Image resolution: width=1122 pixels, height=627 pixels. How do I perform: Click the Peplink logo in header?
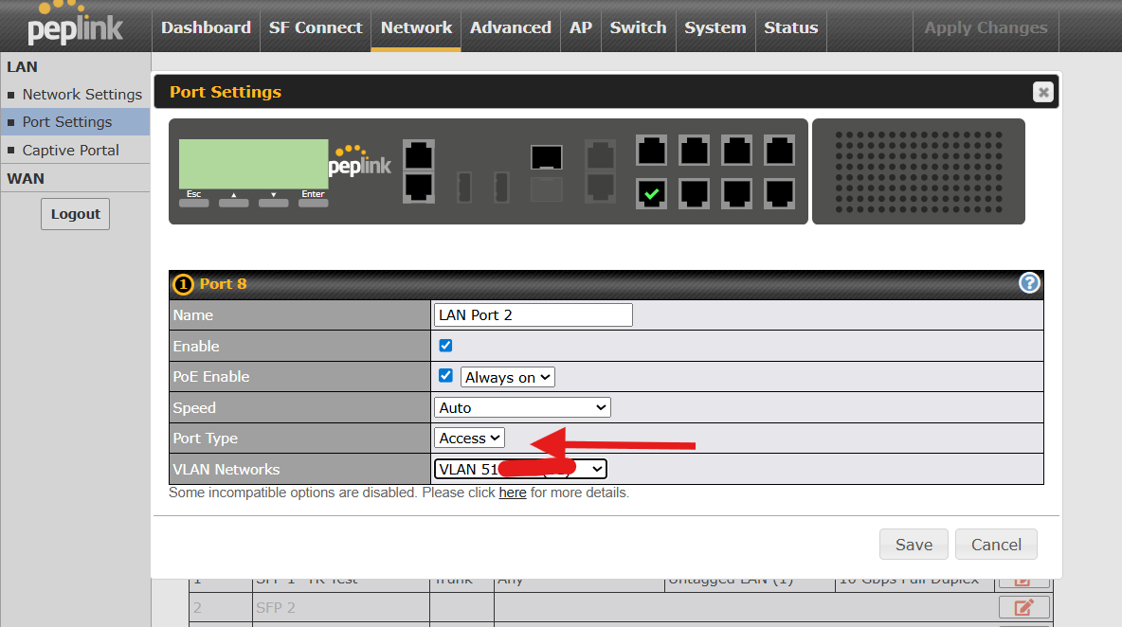[x=76, y=26]
